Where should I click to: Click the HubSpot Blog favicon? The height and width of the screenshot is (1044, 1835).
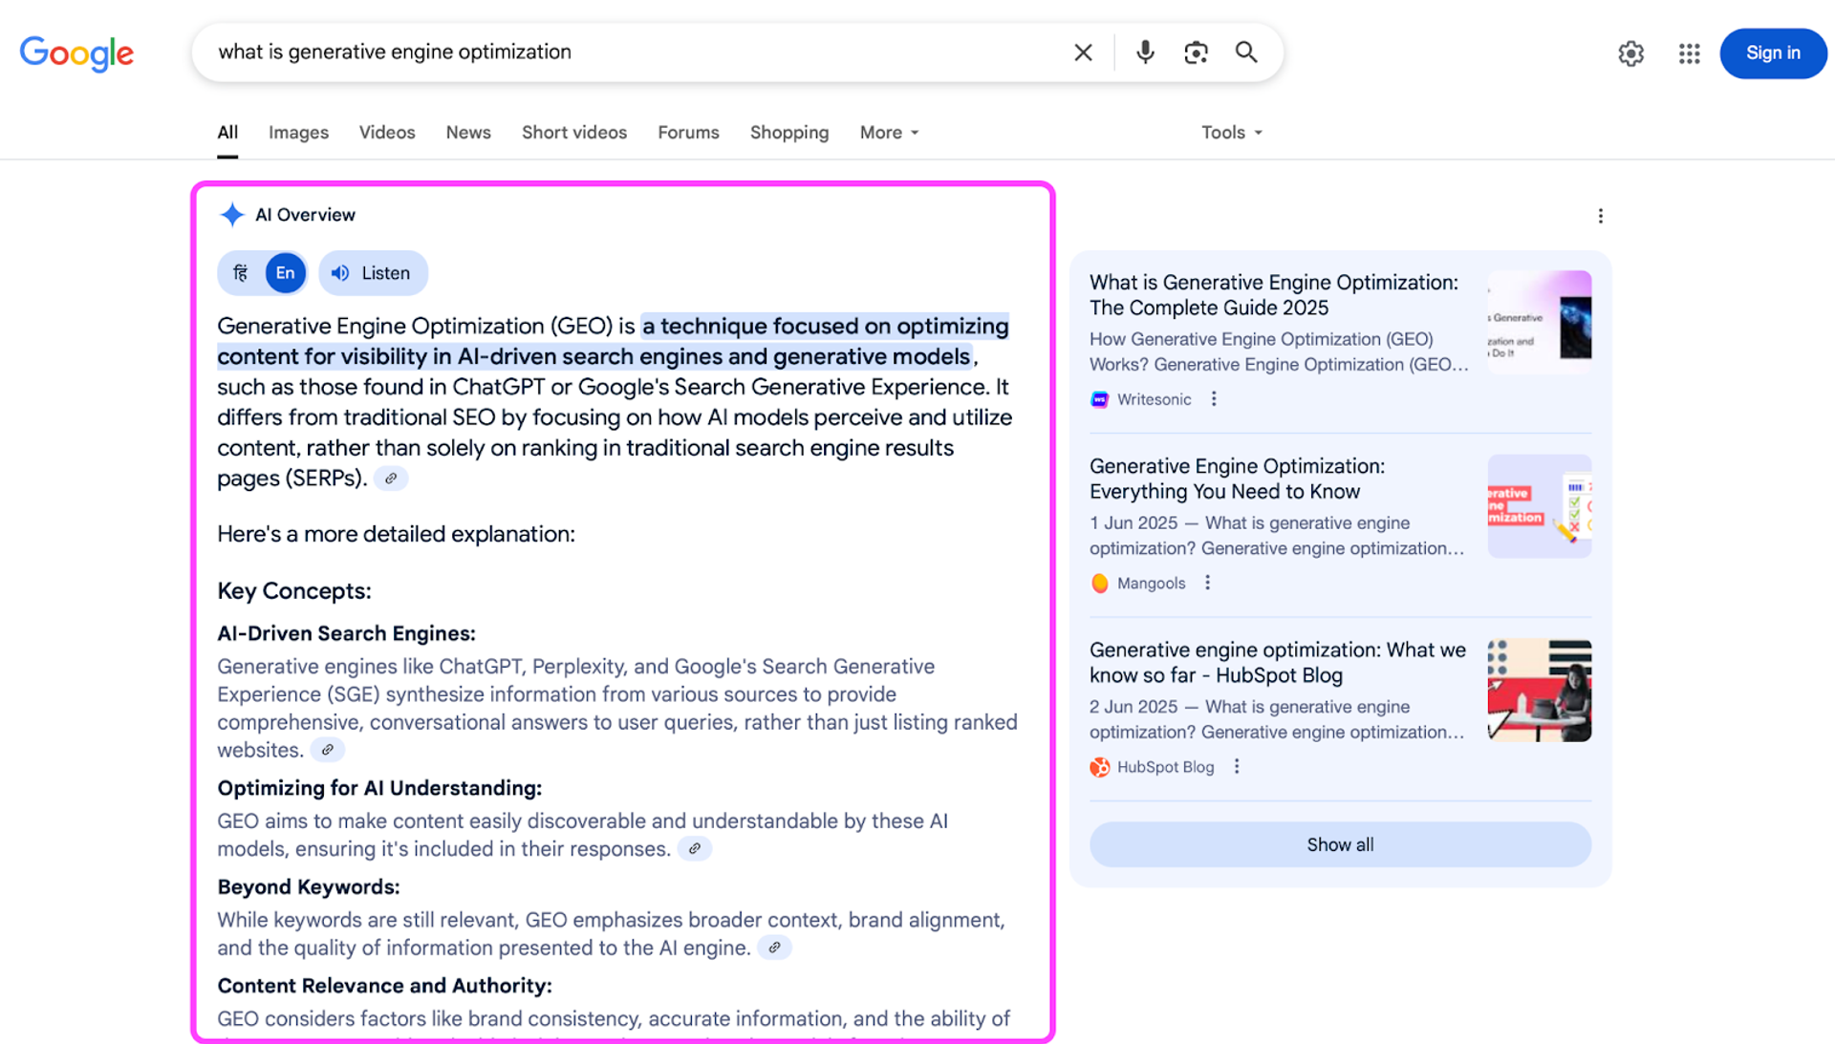click(x=1100, y=767)
